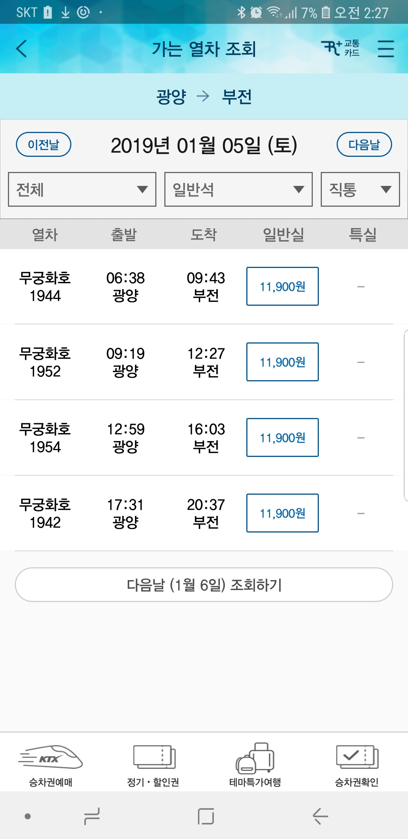
Task: Tap the R+ 교통카드 transit card icon
Action: pos(340,48)
